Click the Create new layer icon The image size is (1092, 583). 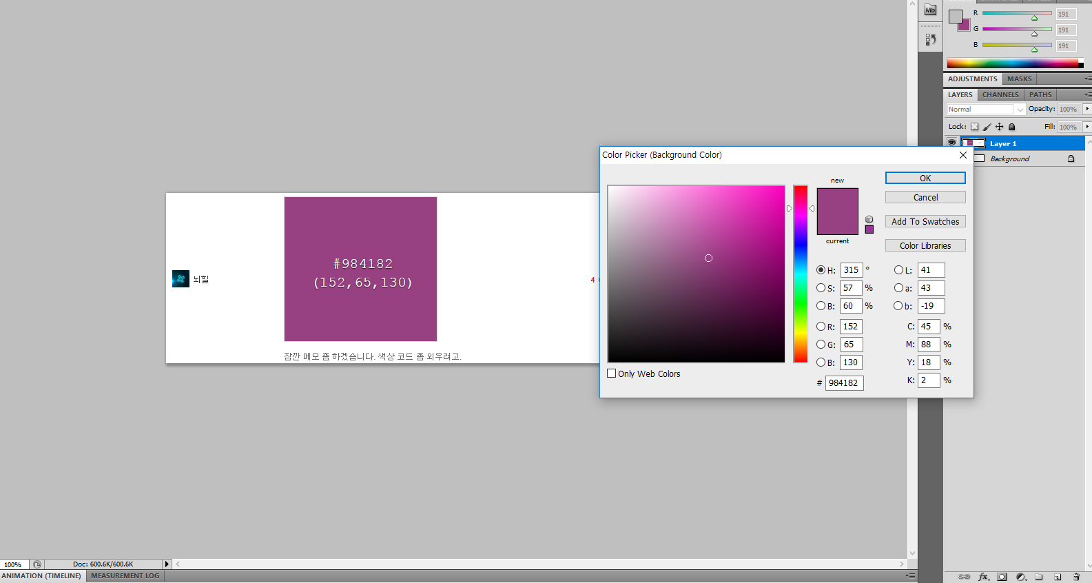click(x=1058, y=577)
